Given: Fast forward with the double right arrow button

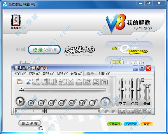Looking at the screenshot, I should pos(61,103).
